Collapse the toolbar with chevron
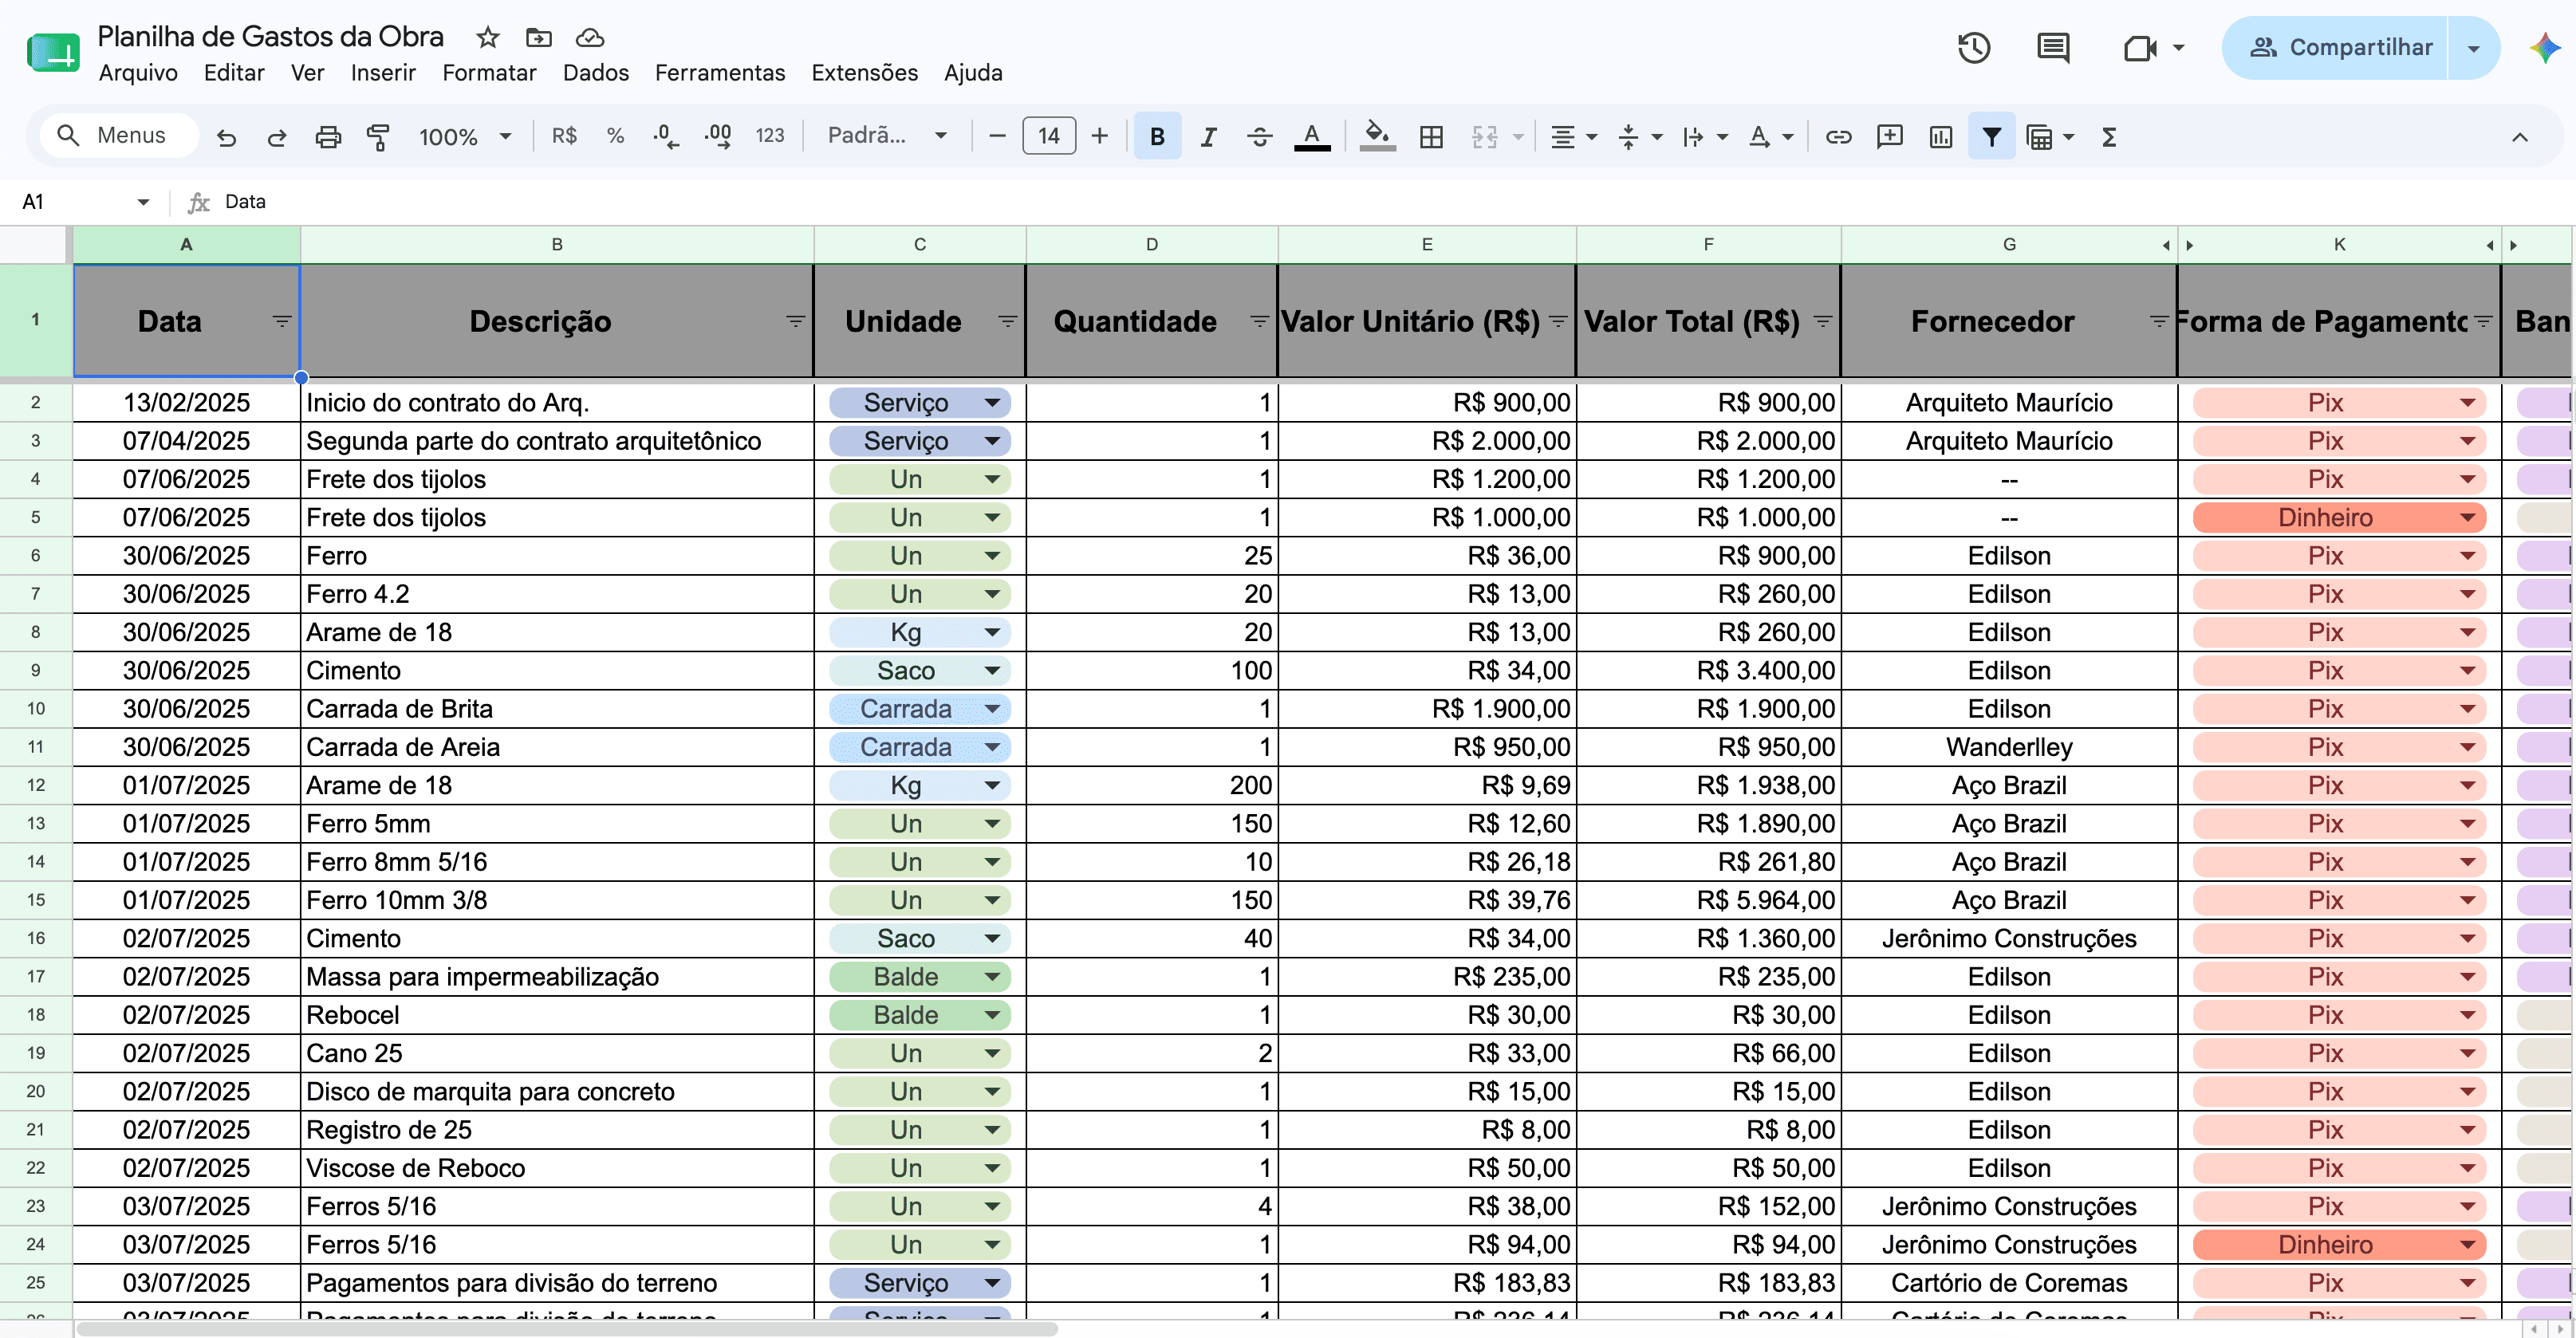 [2520, 137]
